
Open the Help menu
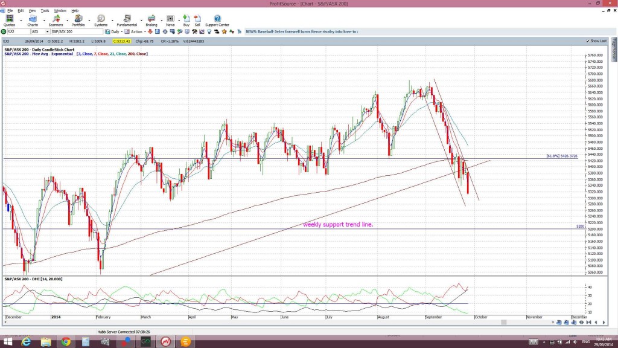point(75,11)
